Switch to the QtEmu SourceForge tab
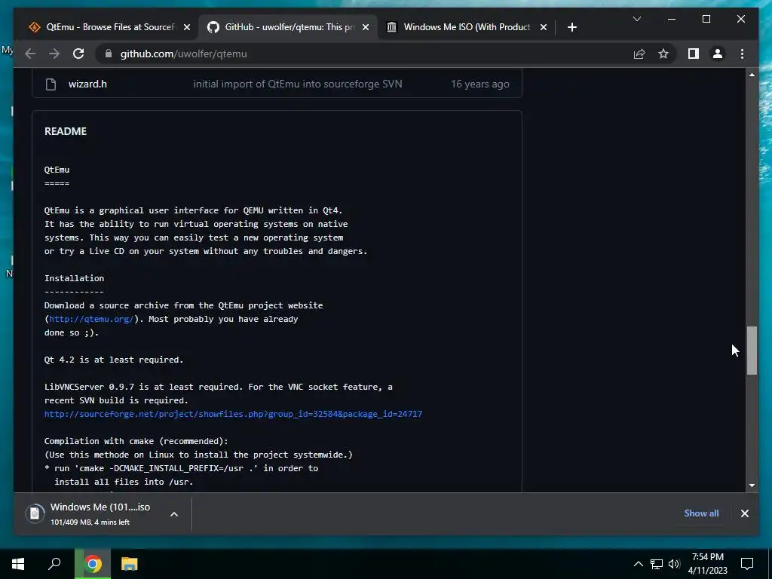Viewport: 772px width, 579px height. 110,27
